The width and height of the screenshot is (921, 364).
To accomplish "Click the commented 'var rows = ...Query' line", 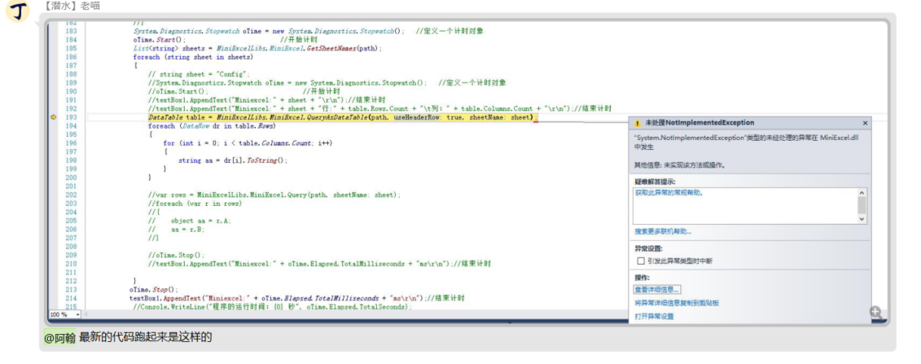I will [x=274, y=195].
